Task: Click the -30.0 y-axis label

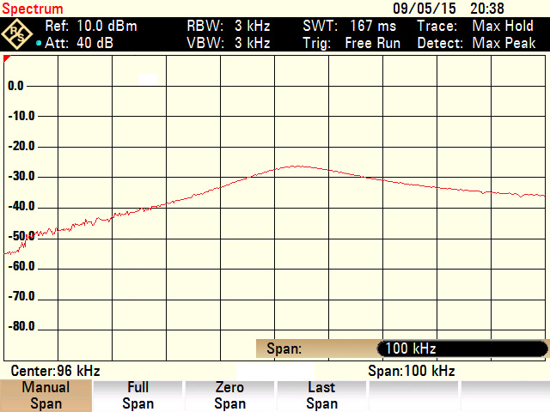Action: click(21, 176)
